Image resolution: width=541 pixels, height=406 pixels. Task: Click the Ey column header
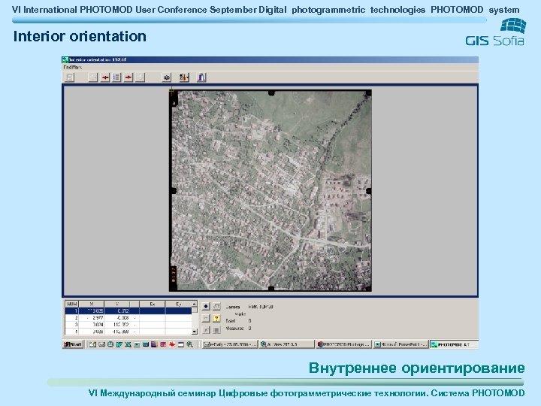click(178, 304)
